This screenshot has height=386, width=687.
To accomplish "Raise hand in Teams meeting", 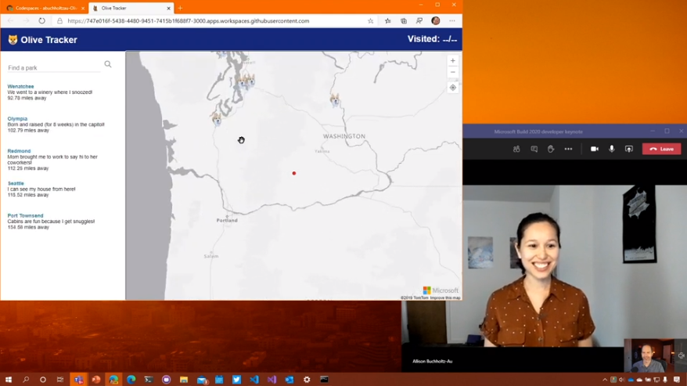I will pos(551,149).
